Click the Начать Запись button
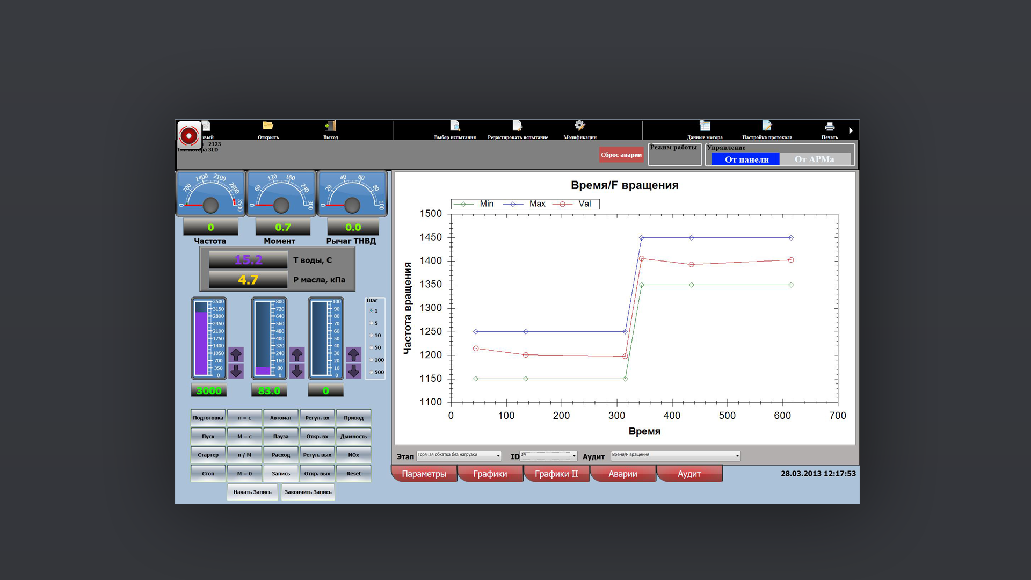The image size is (1031, 580). click(252, 492)
